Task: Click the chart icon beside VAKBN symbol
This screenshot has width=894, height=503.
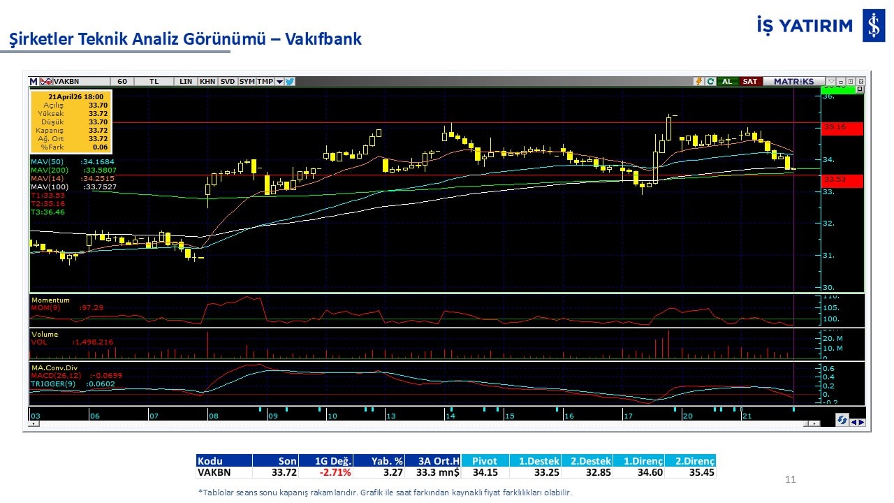Action: [x=47, y=82]
